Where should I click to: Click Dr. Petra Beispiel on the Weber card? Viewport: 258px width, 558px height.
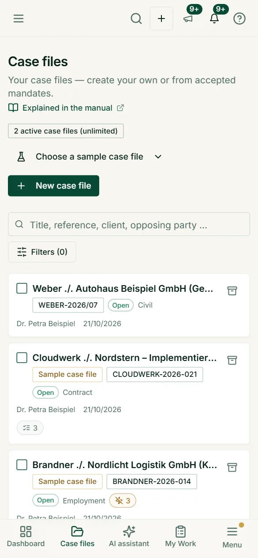click(46, 324)
